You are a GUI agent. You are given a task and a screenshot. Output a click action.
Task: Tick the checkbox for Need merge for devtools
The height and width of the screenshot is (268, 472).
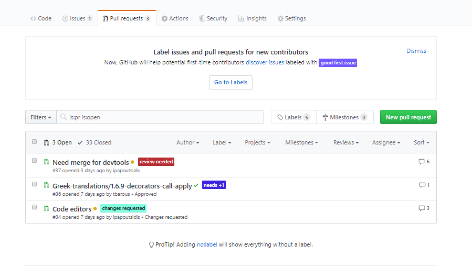click(x=34, y=161)
